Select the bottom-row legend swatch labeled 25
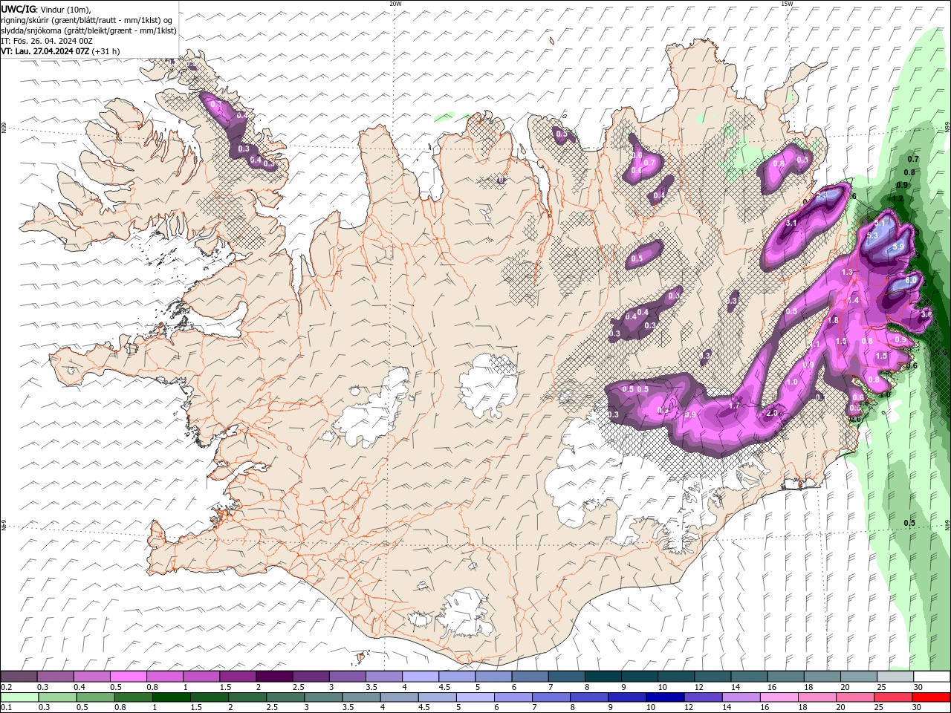 tap(893, 697)
